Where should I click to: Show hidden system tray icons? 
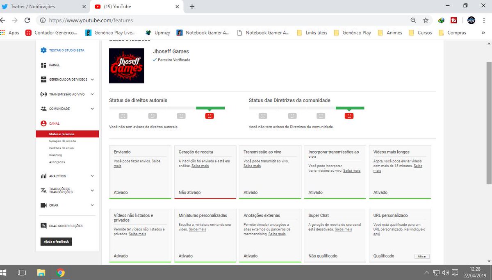tap(427, 273)
